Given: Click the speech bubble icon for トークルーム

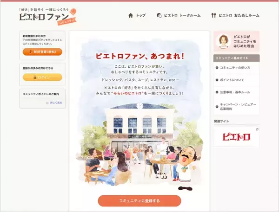Looking at the screenshot, I should pos(159,15).
